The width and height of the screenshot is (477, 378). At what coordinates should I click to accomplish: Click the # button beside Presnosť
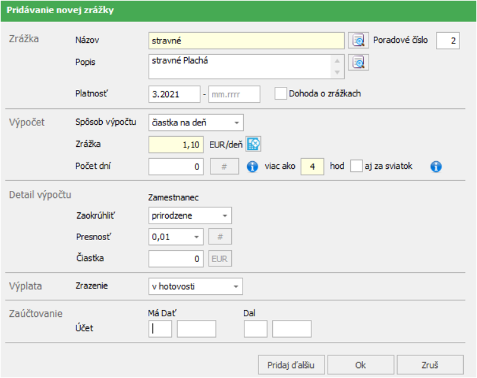pos(220,237)
